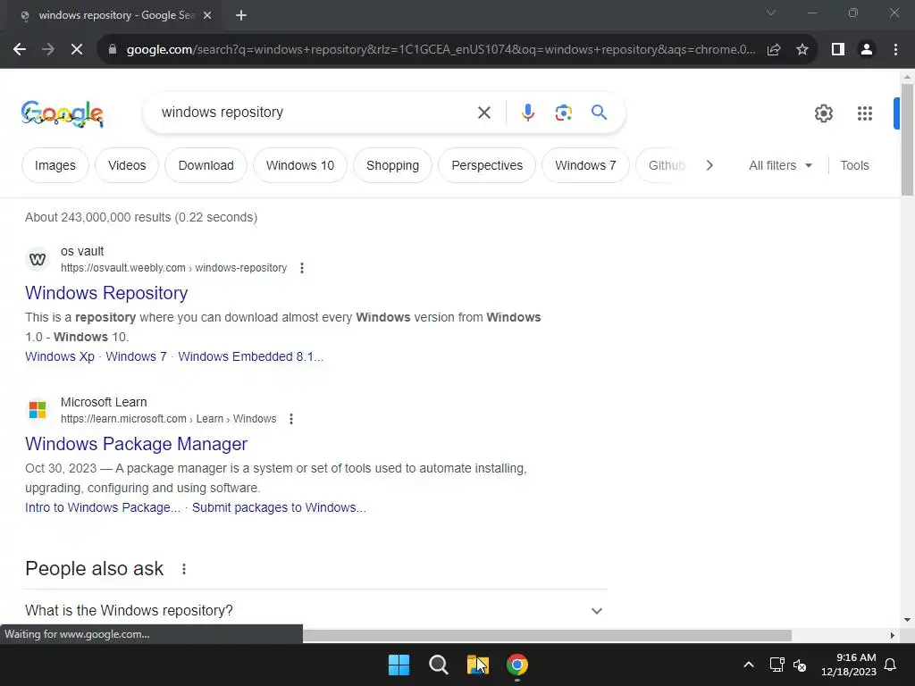Open a new browser tab
915x686 pixels.
tap(241, 16)
